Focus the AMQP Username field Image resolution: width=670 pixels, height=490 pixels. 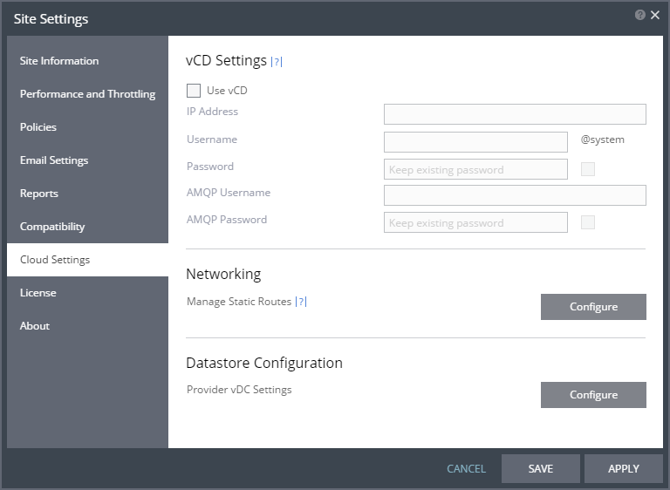pos(515,195)
